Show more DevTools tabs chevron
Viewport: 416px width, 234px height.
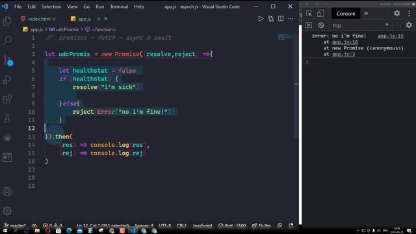click(x=366, y=13)
